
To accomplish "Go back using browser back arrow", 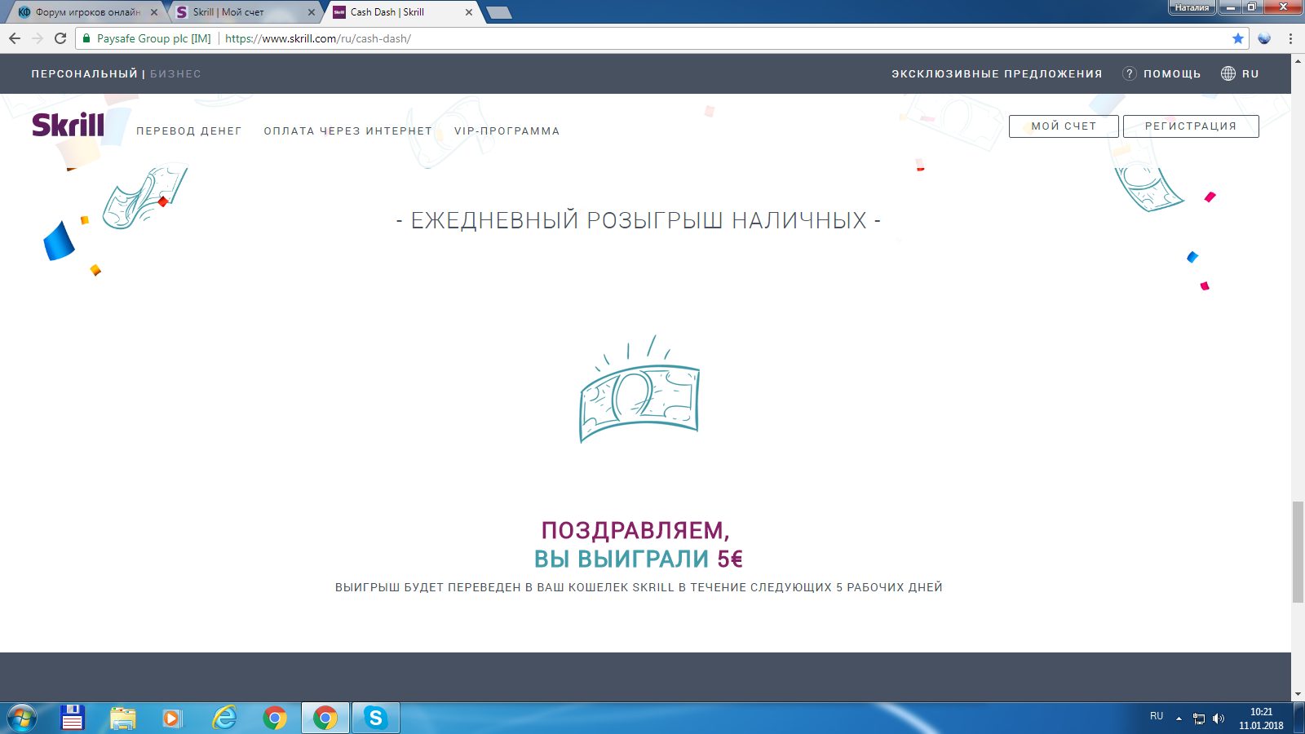I will (x=15, y=38).
